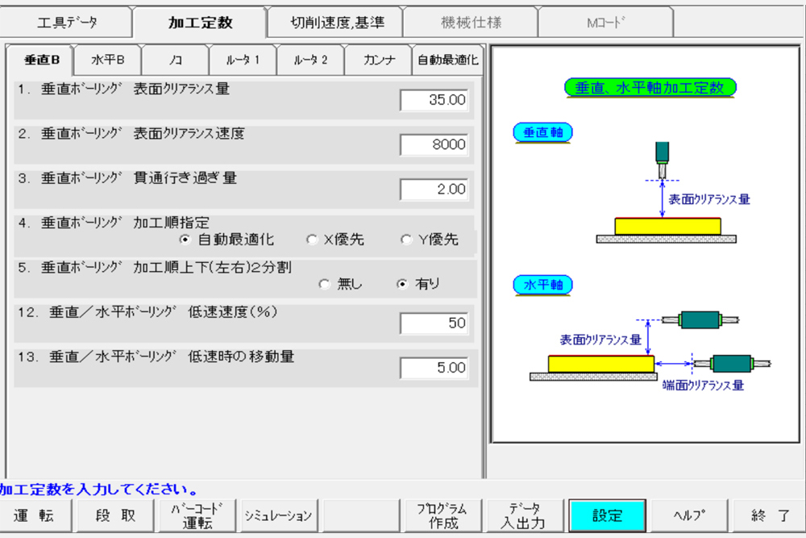
Task: Select the 自動最適化 radio option
Action: (x=185, y=240)
